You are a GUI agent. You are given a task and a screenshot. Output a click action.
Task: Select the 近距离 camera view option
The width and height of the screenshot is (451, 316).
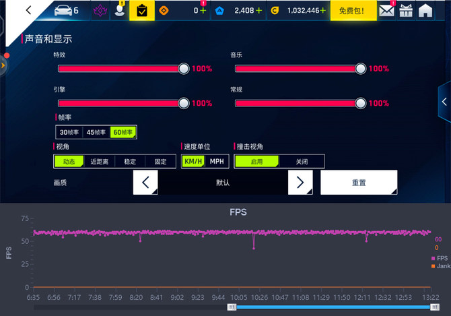(x=99, y=162)
